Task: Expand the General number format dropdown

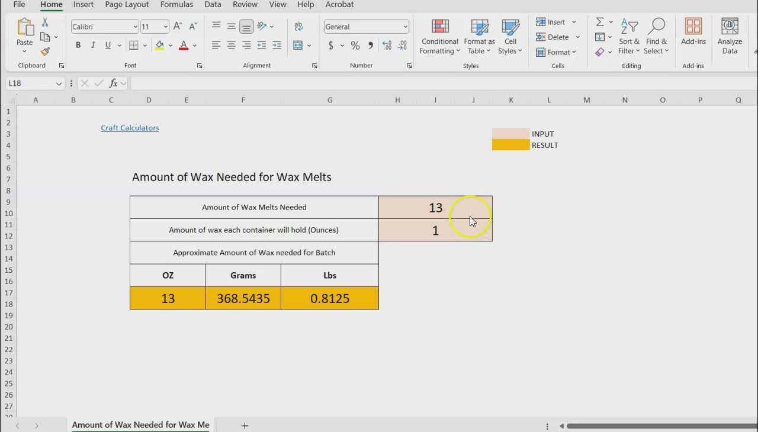Action: point(405,27)
